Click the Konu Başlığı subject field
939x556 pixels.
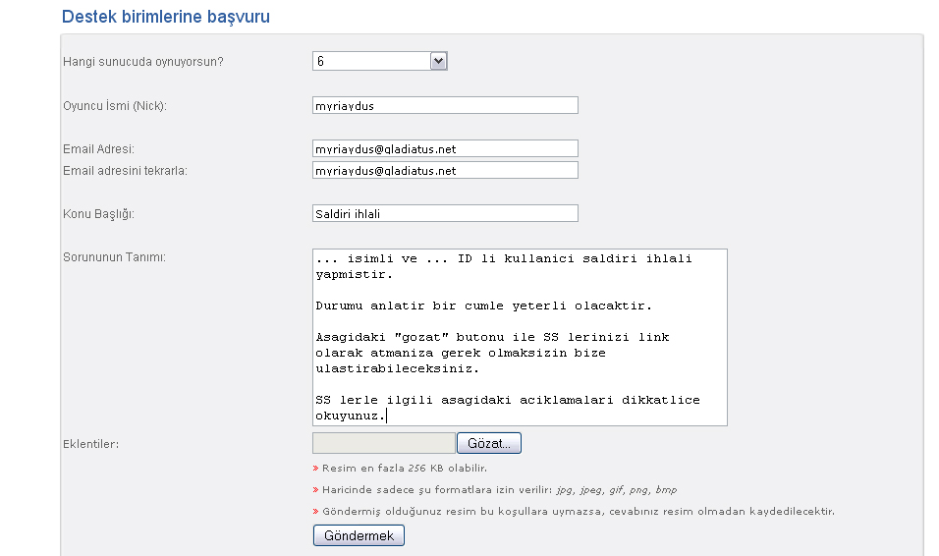coord(445,213)
